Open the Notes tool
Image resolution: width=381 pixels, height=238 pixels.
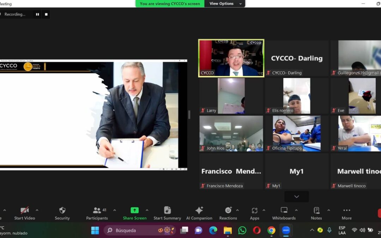pos(316,213)
